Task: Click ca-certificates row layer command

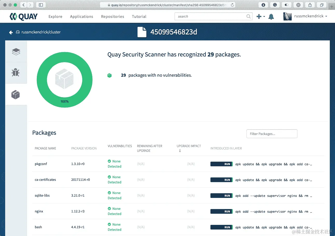Action: [x=274, y=180]
